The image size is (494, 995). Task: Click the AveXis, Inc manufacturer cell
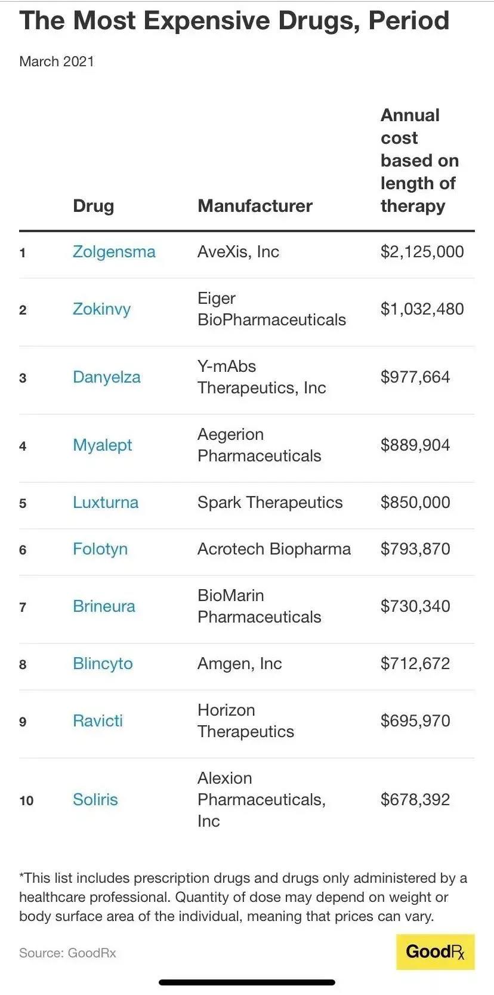pos(238,252)
